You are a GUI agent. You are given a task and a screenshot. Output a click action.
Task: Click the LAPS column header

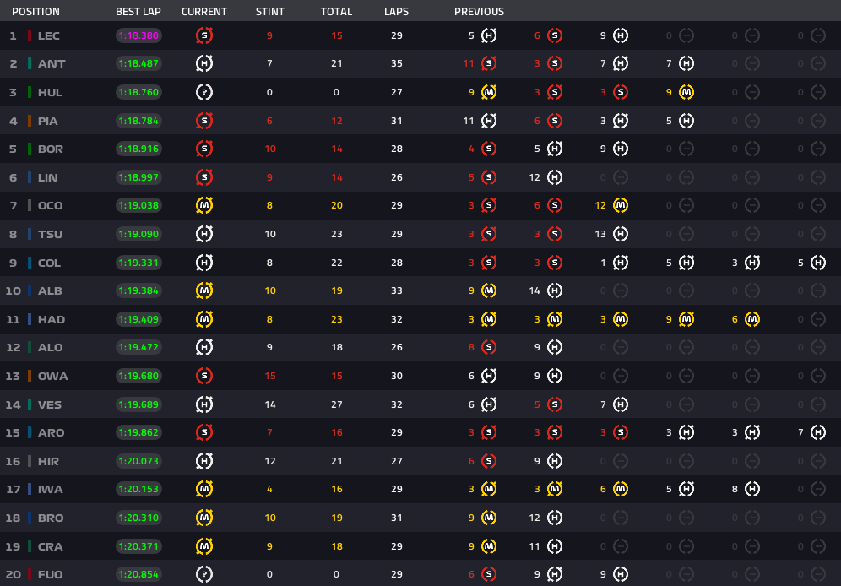[396, 12]
